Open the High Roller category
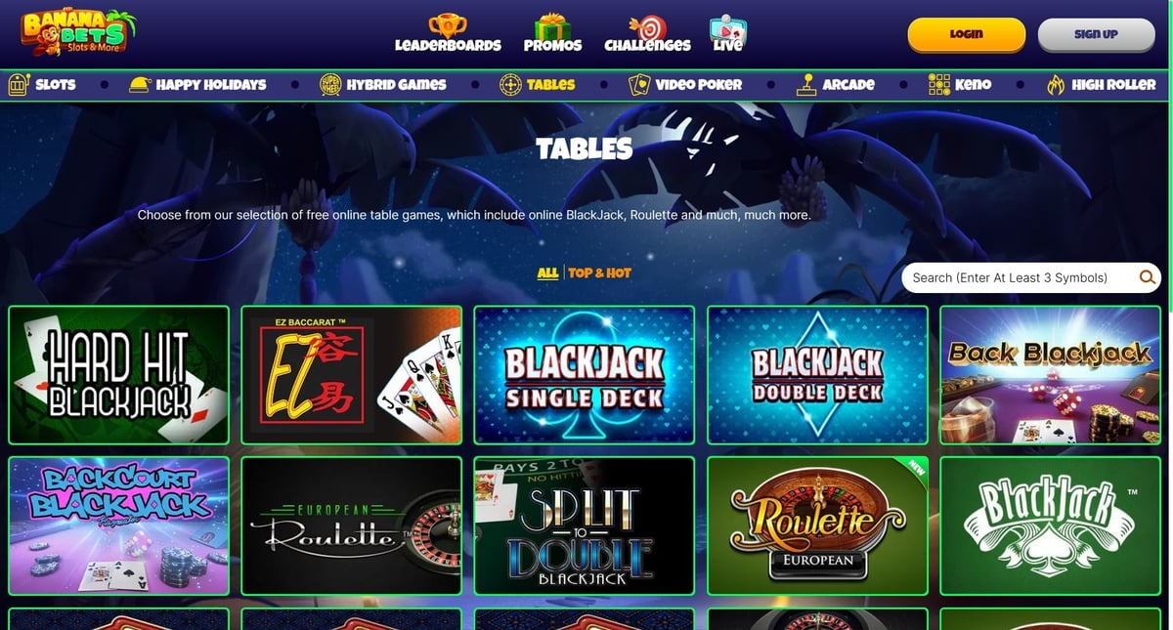1173x630 pixels. coord(1101,85)
